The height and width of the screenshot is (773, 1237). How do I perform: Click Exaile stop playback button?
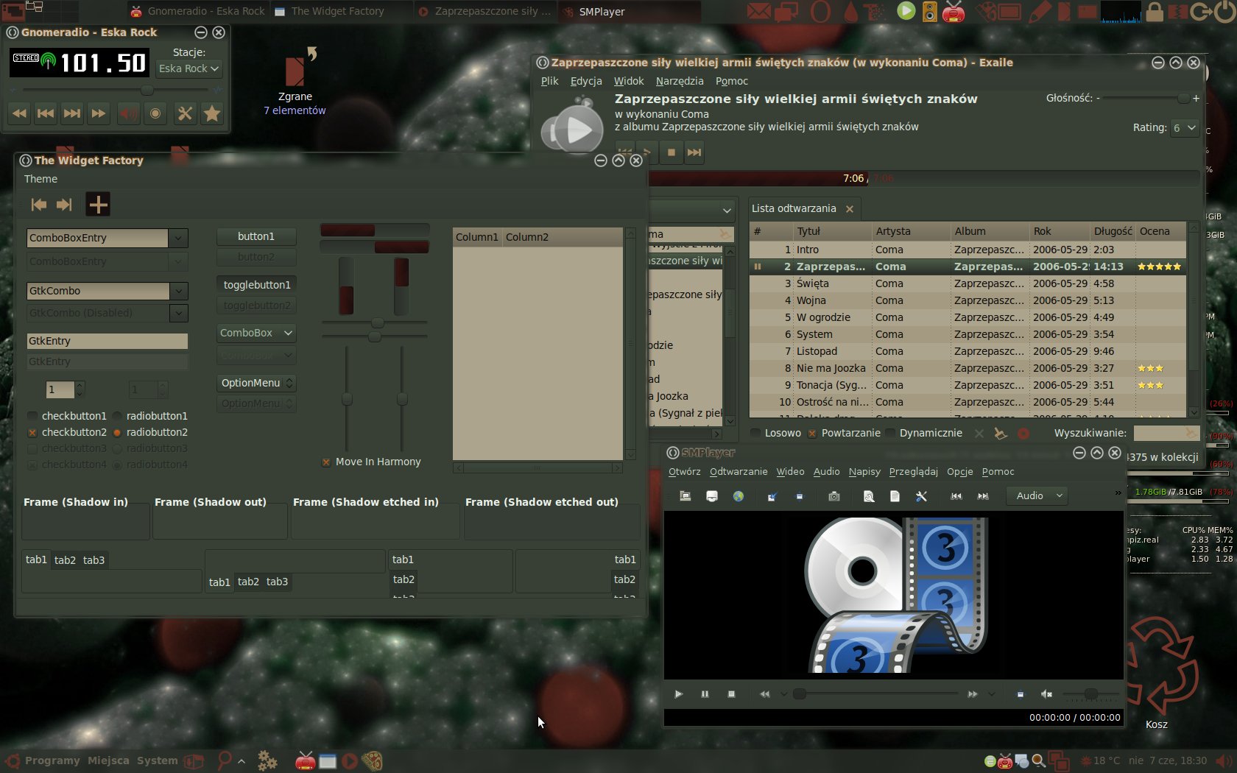click(x=671, y=152)
